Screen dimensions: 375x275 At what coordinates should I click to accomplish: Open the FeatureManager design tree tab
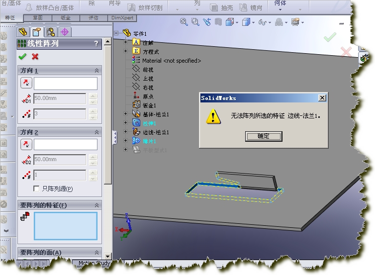(x=23, y=32)
